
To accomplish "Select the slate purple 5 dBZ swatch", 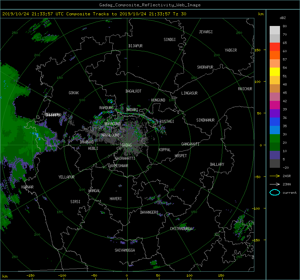I will tap(275, 155).
